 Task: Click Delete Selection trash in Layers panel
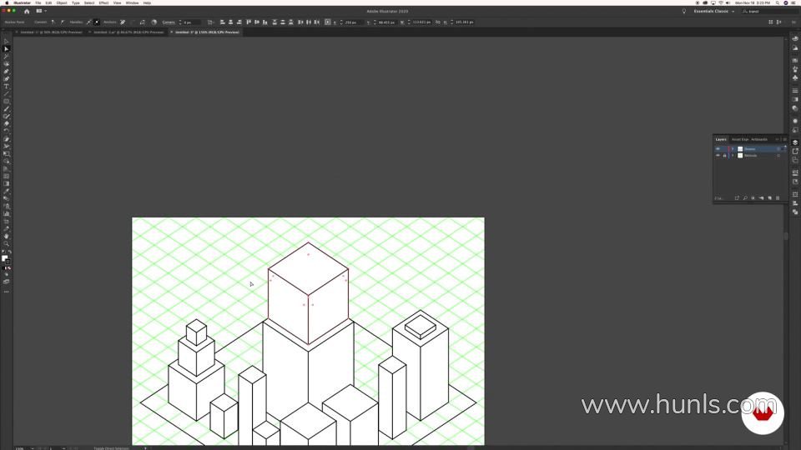tap(778, 198)
